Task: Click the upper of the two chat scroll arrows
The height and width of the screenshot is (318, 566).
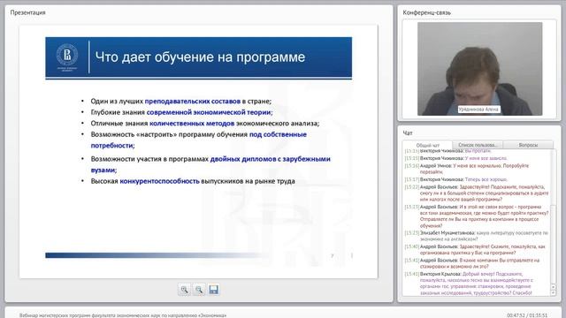Action: pyautogui.click(x=554, y=287)
